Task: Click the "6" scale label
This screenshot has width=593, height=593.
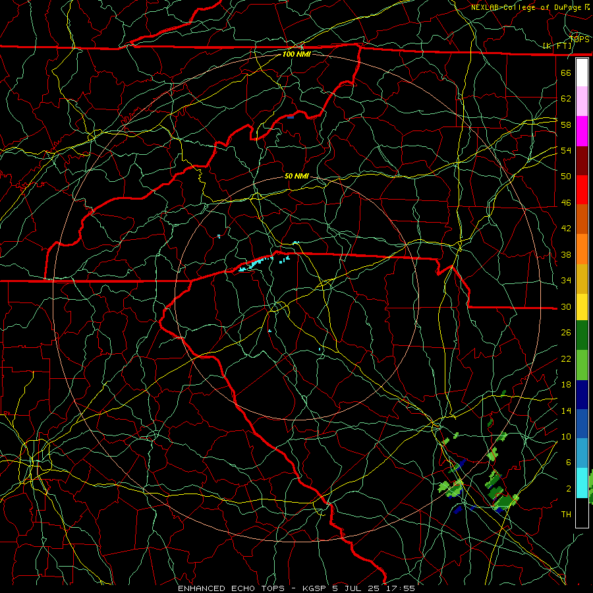Action: pyautogui.click(x=569, y=463)
